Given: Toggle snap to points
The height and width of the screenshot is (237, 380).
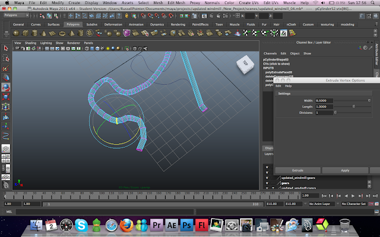Looking at the screenshot, I should click(x=157, y=16).
